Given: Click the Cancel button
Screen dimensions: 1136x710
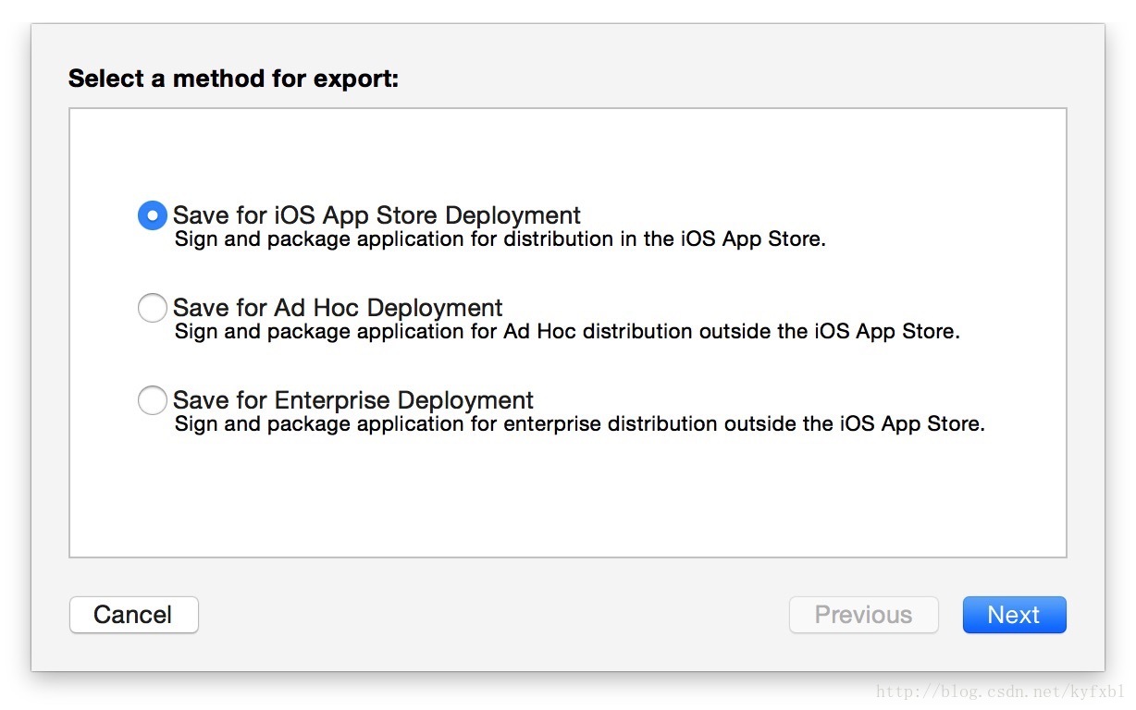Looking at the screenshot, I should point(134,615).
